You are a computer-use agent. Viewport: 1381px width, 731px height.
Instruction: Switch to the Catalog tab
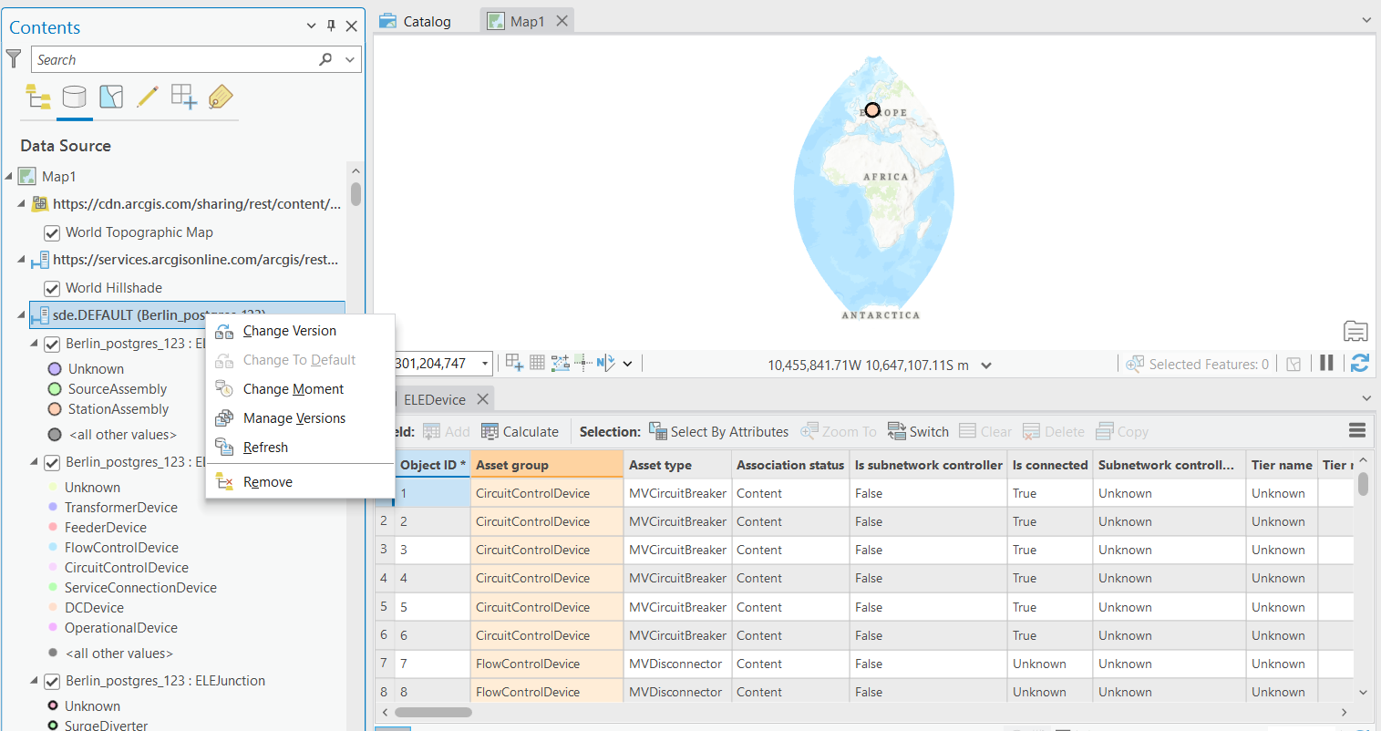tap(416, 21)
